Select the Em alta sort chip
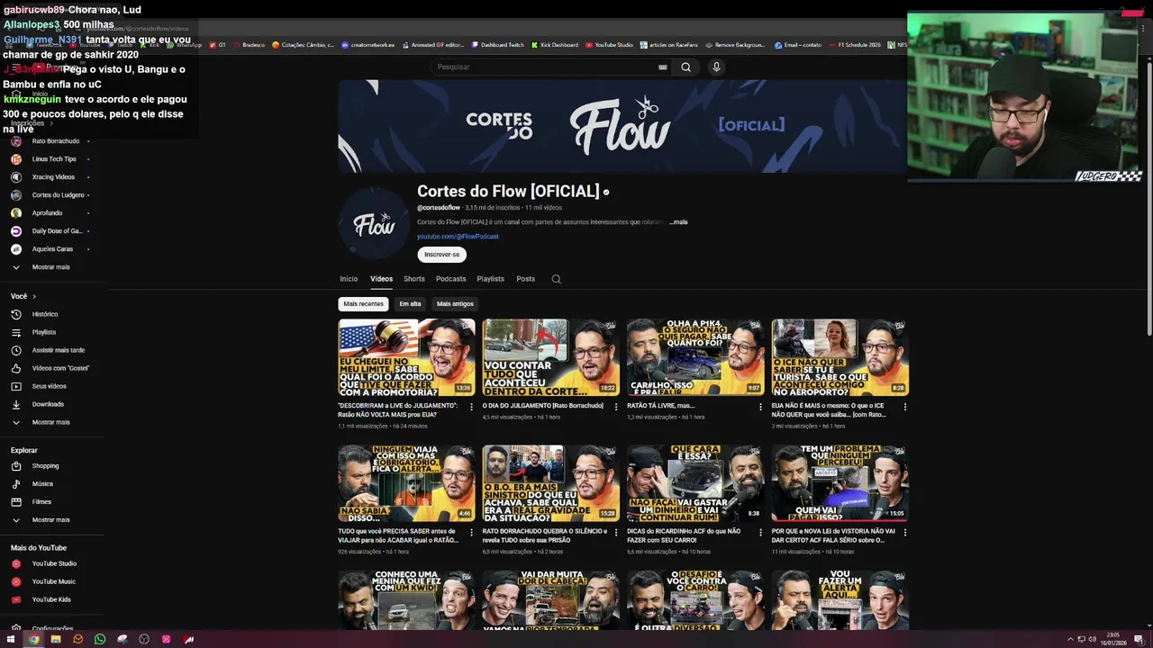The image size is (1153, 648). (x=410, y=304)
